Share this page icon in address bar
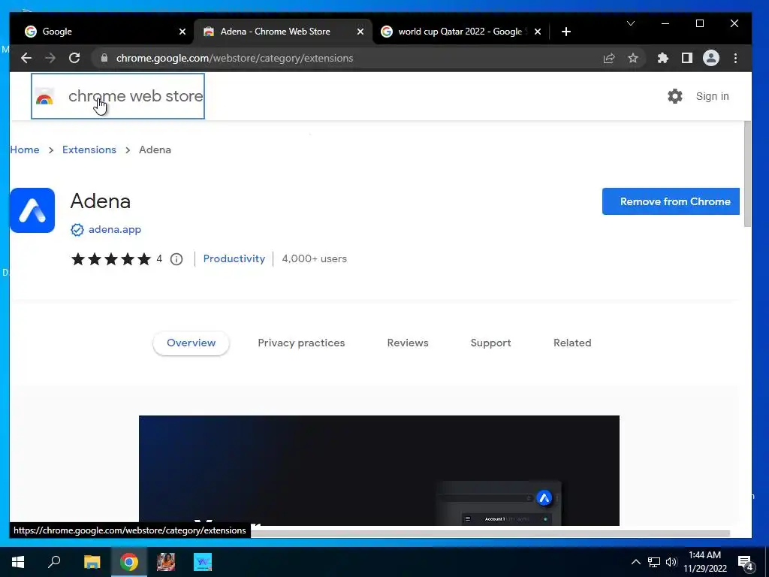The image size is (769, 577). [608, 59]
